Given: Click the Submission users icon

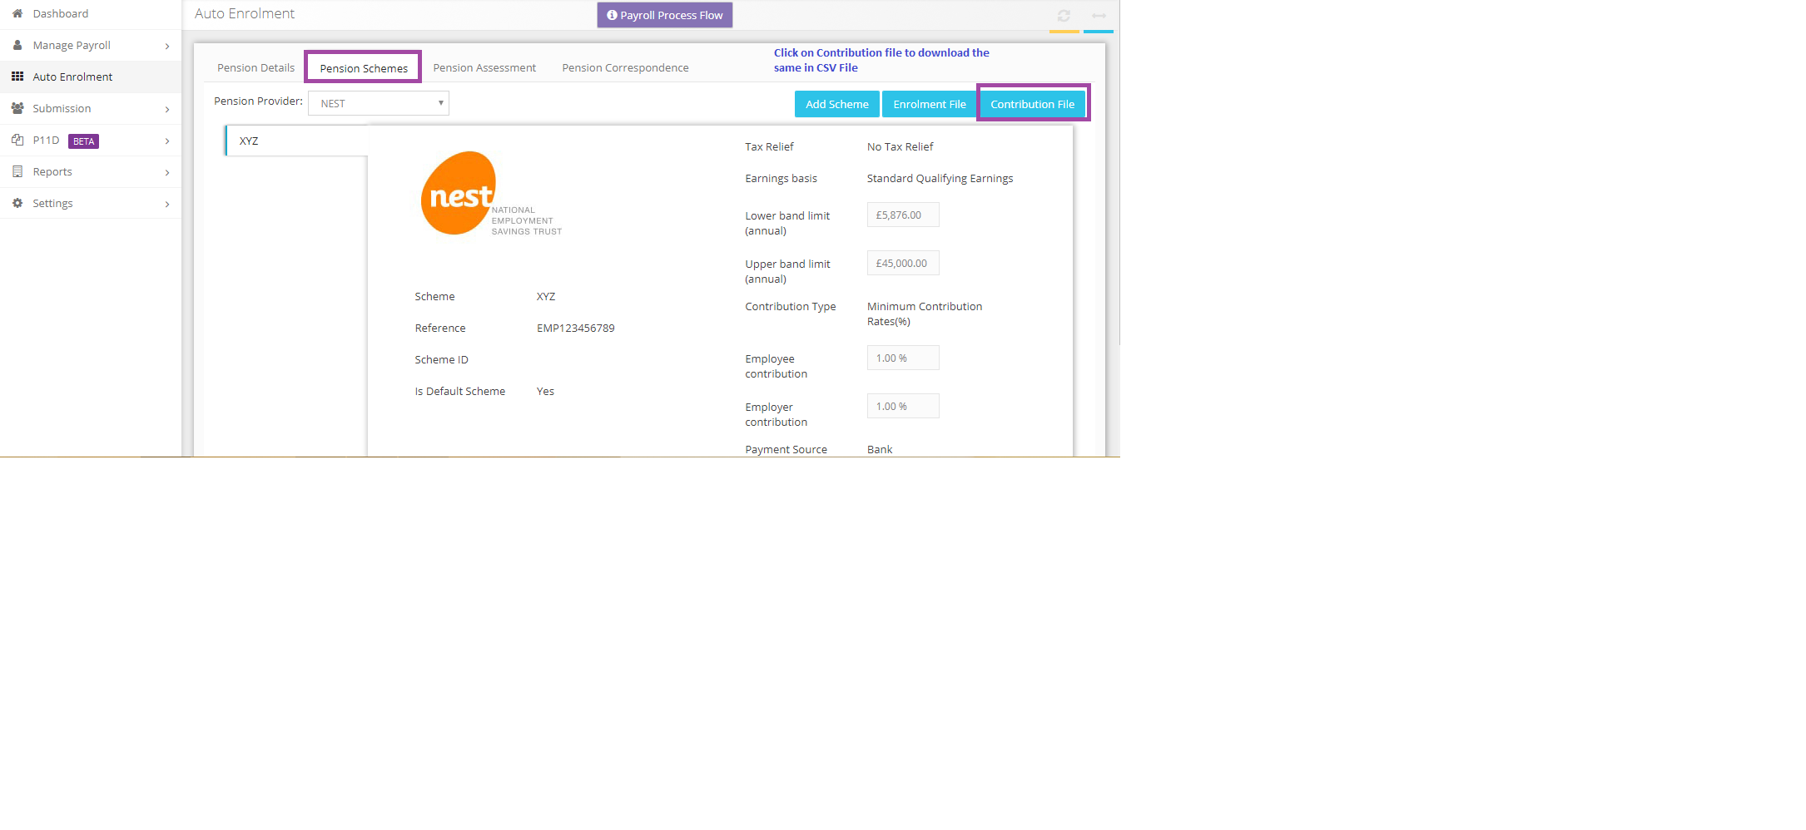Looking at the screenshot, I should point(17,108).
